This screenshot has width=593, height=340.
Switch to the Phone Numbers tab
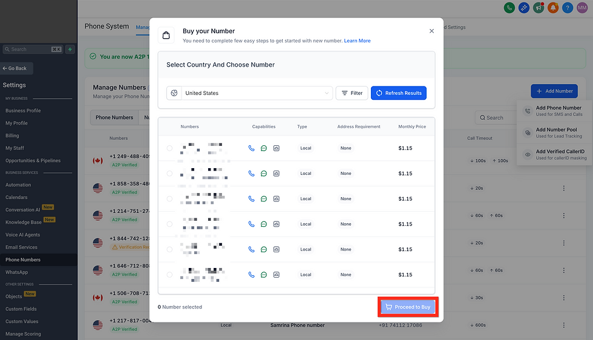coord(114,117)
